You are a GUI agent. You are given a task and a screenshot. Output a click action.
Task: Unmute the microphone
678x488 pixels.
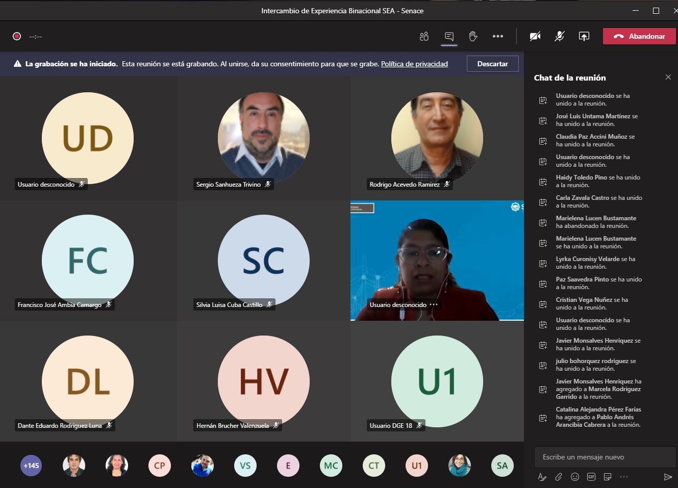click(560, 36)
